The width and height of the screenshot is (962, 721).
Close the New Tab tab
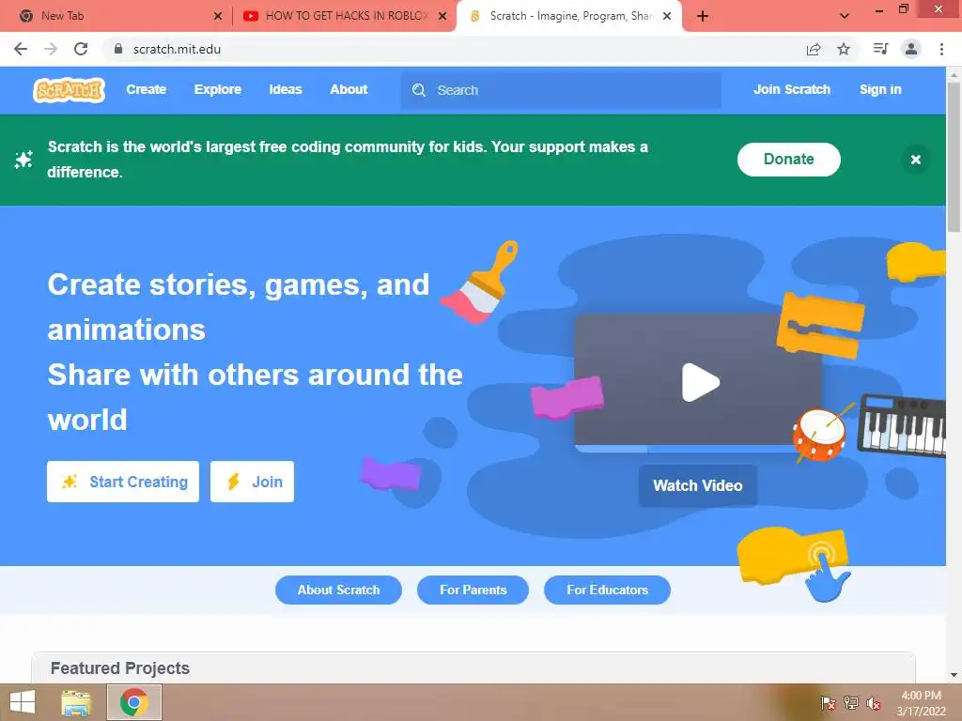[x=218, y=17]
